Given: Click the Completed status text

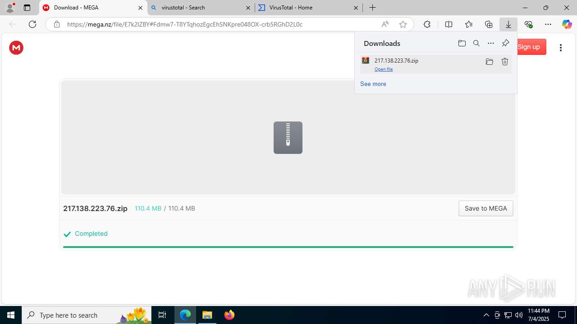Looking at the screenshot, I should click(91, 234).
